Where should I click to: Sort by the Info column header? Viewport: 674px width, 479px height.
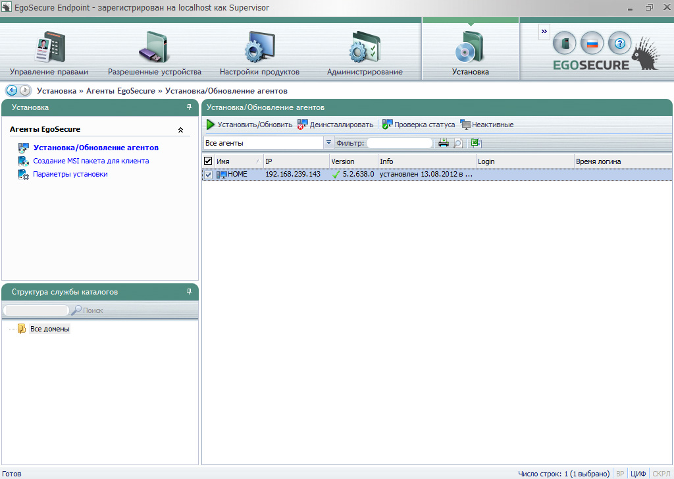[427, 161]
